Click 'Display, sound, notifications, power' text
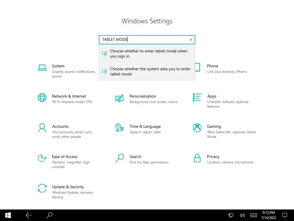The height and width of the screenshot is (221, 294). click(74, 74)
